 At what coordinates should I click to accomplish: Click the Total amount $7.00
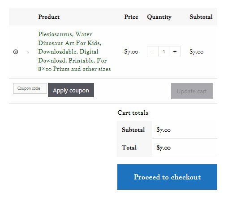(163, 148)
